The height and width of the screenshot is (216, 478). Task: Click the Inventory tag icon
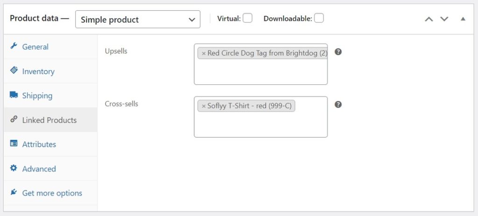point(14,70)
